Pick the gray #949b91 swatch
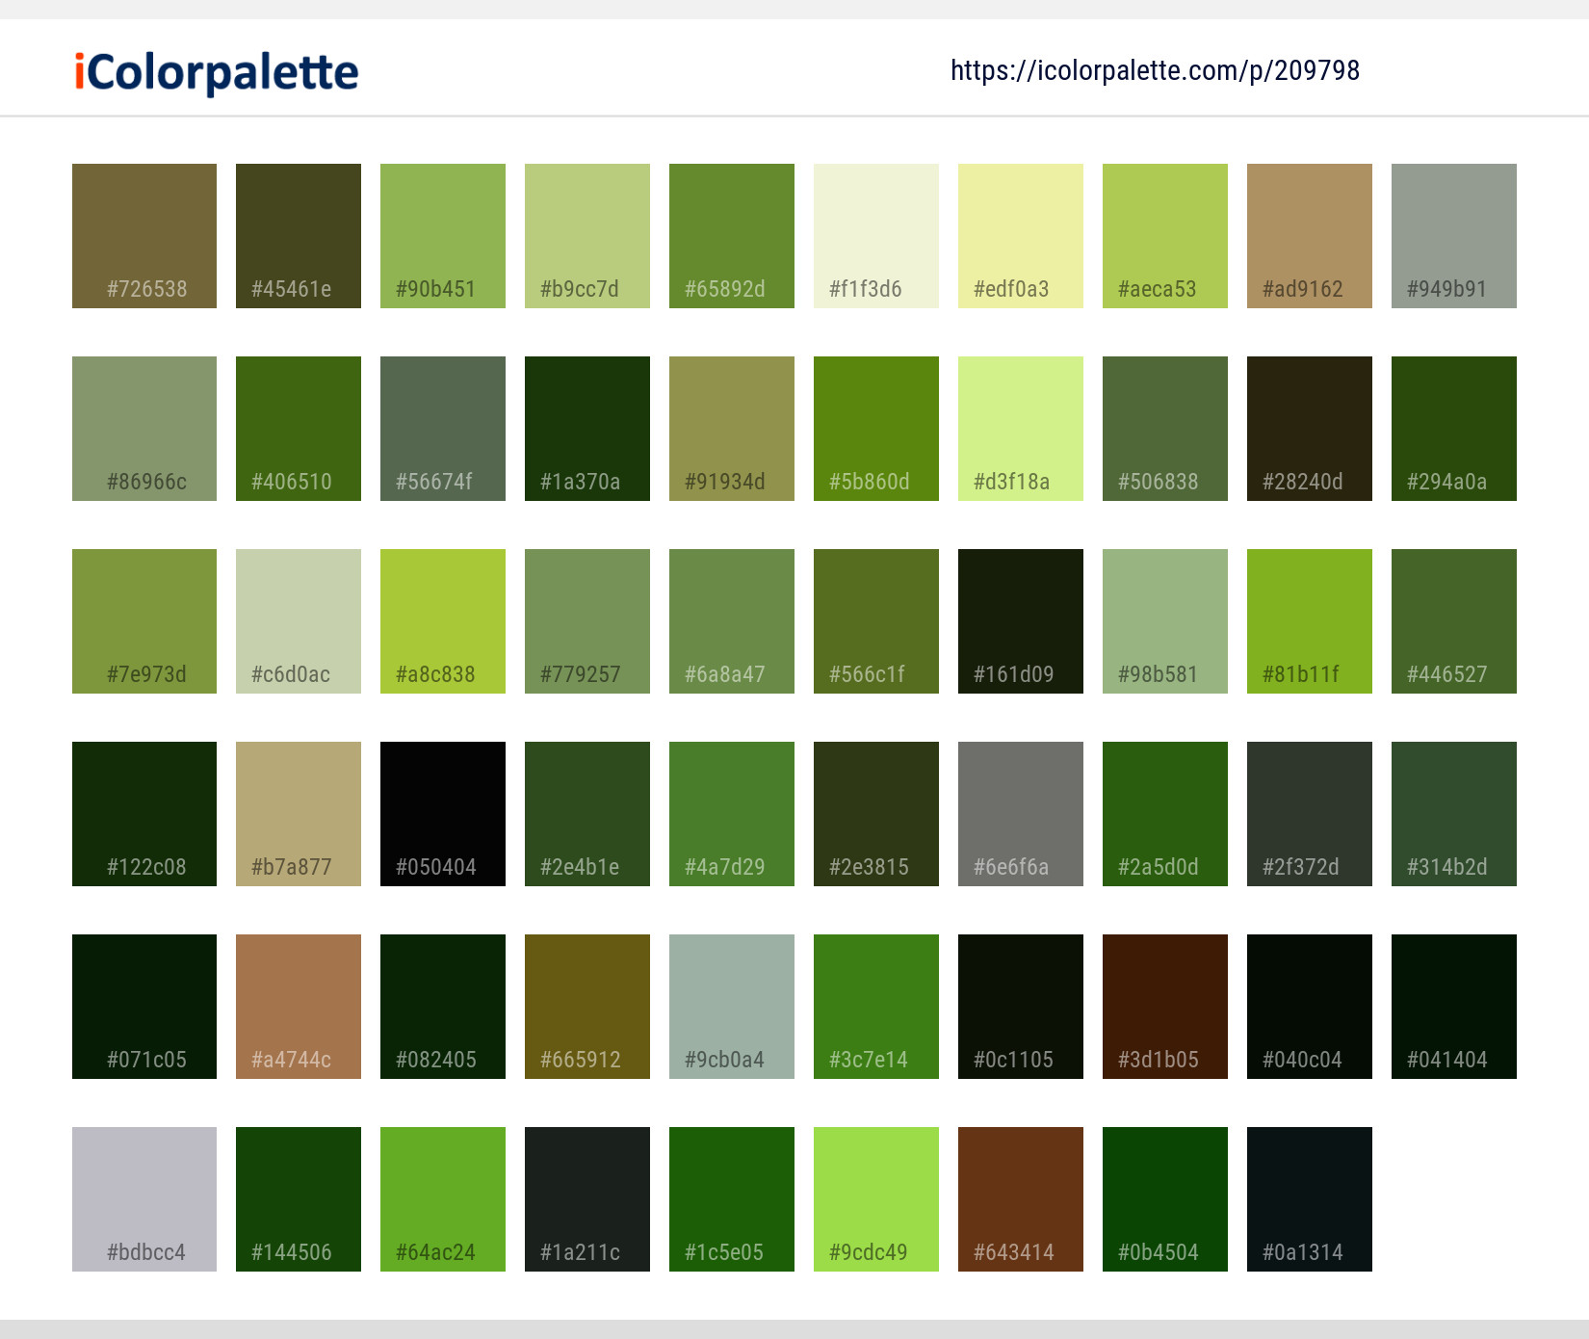Image resolution: width=1589 pixels, height=1339 pixels. pos(1454,236)
